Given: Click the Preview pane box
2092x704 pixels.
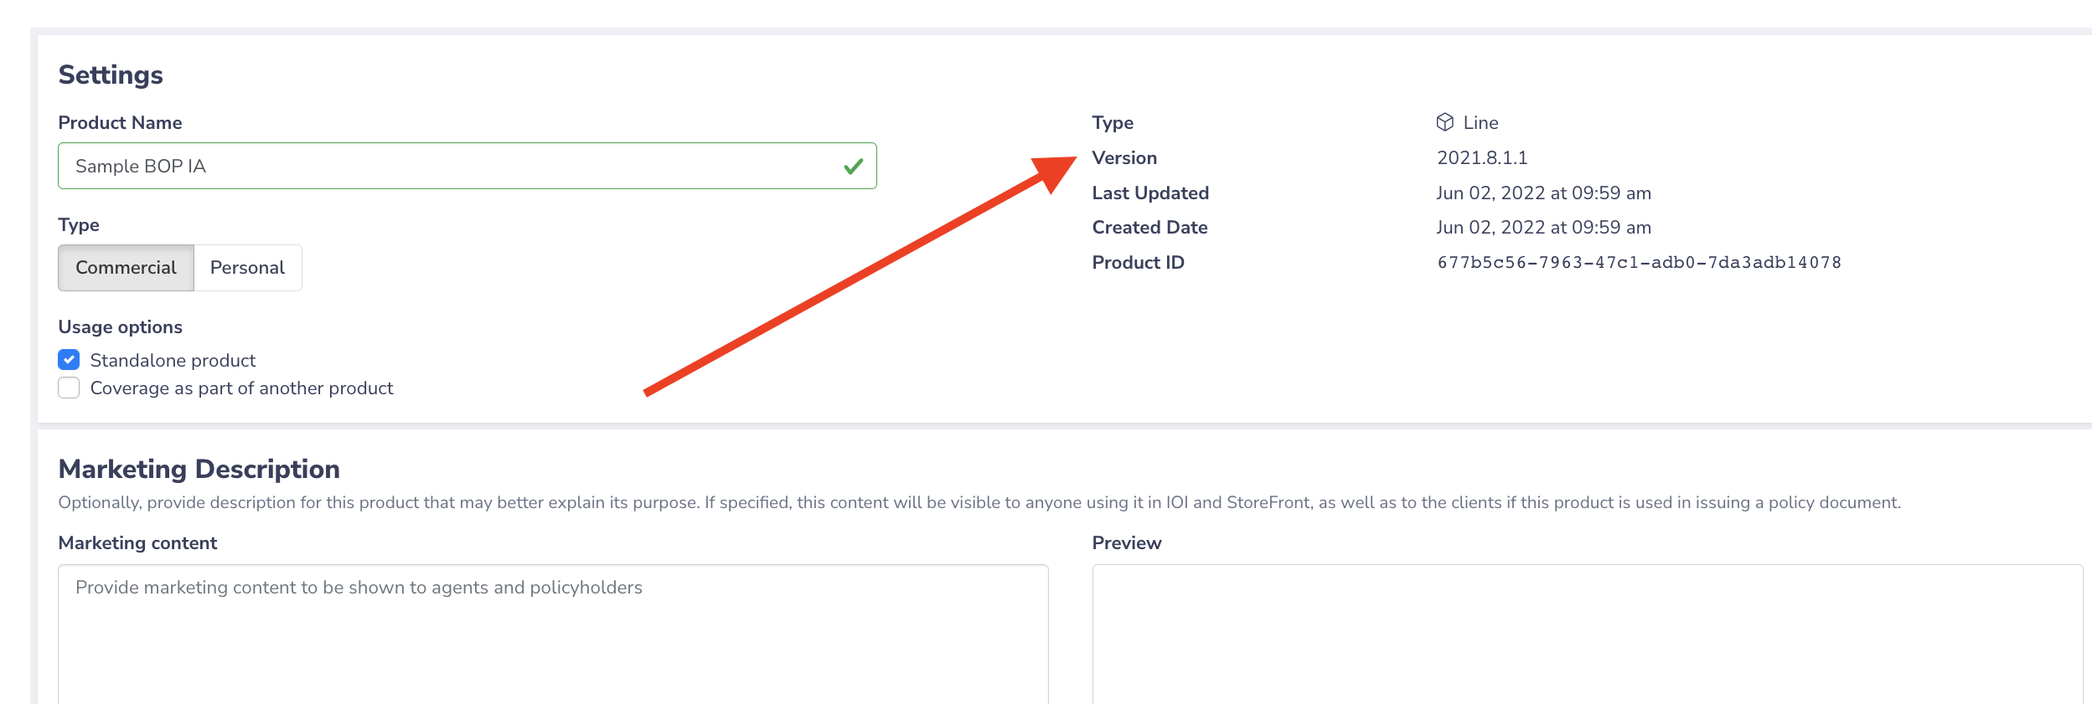Looking at the screenshot, I should click(1588, 635).
